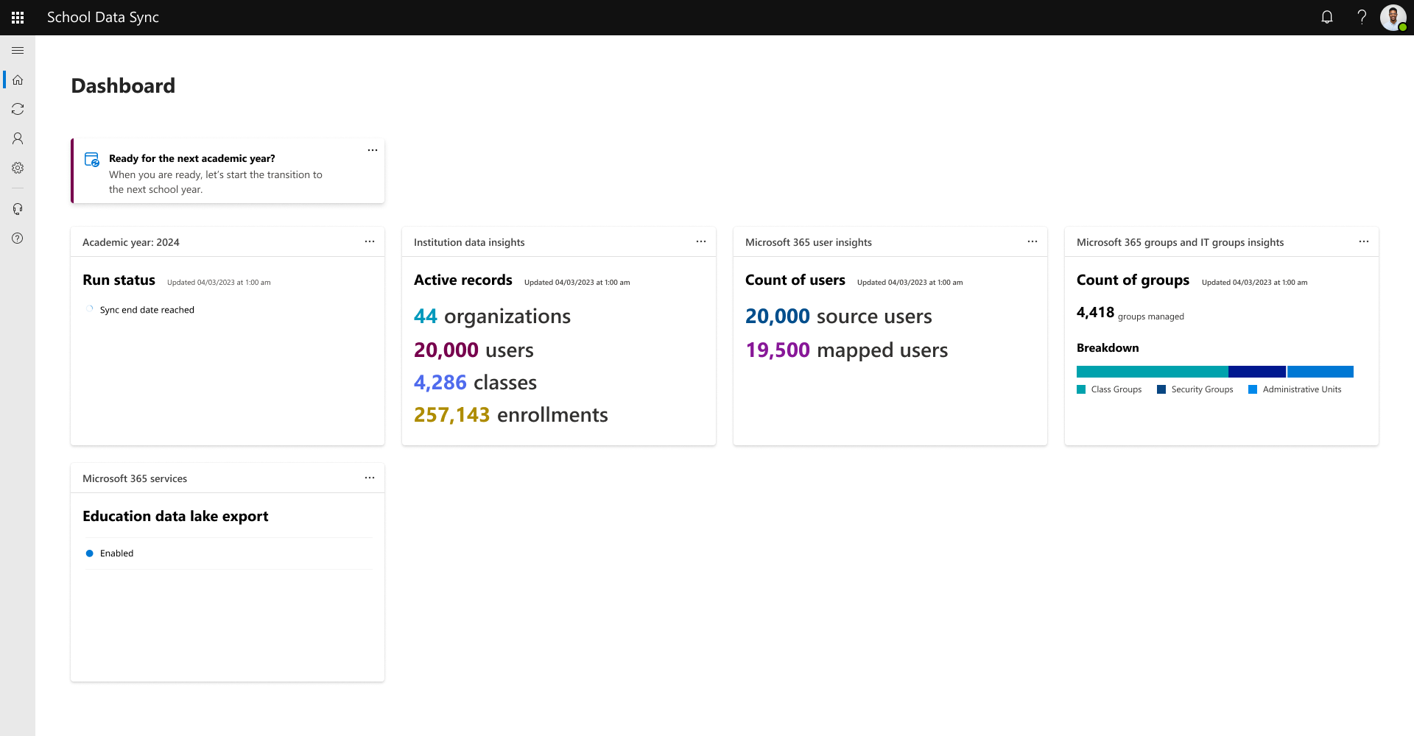Screen dimensions: 1414x736
Task: Click the '257,143 enrollments' record count
Action: click(x=511, y=415)
